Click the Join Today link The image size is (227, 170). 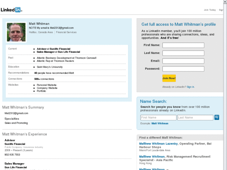[x=210, y=10]
